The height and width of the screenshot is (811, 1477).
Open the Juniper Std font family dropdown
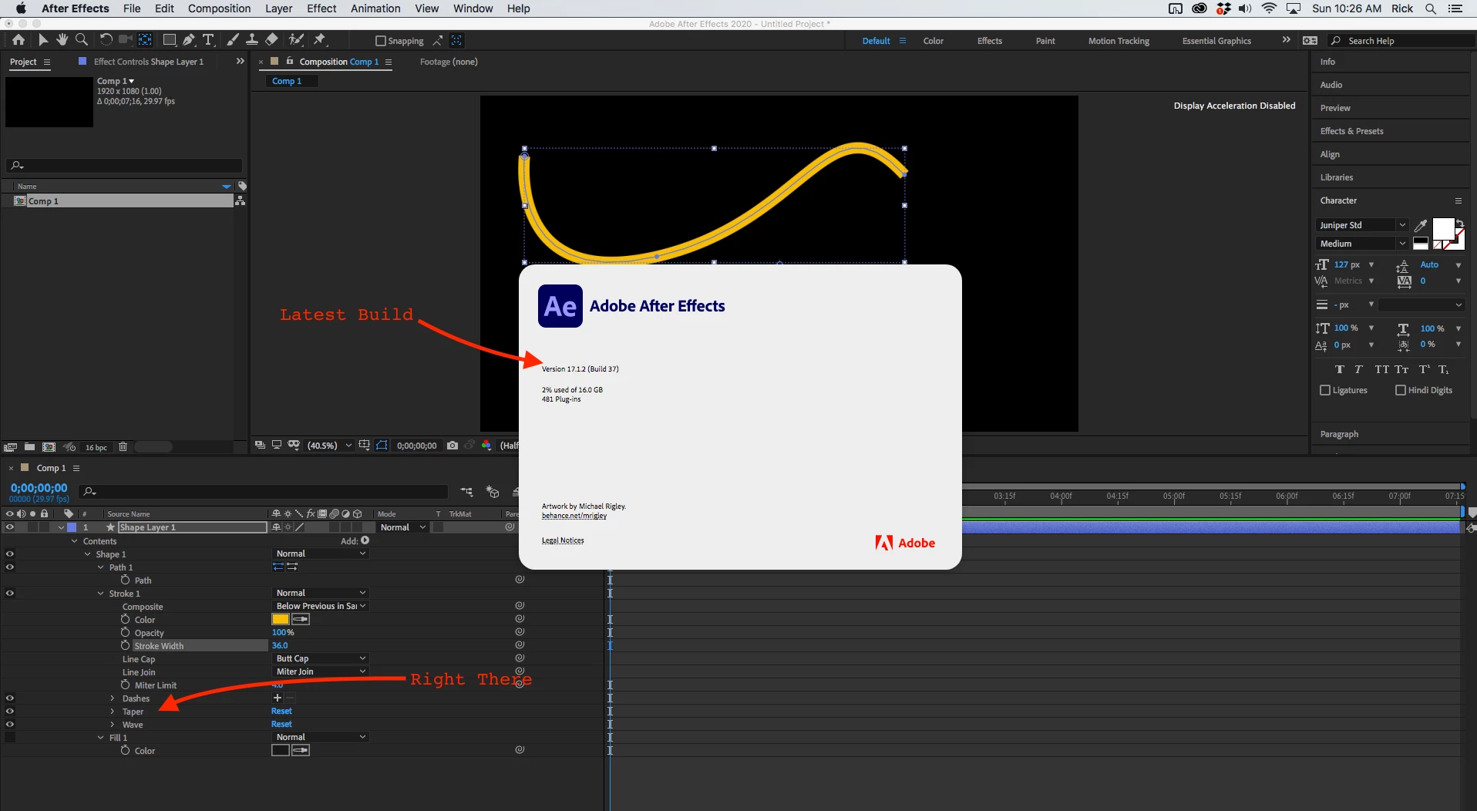tap(1361, 225)
